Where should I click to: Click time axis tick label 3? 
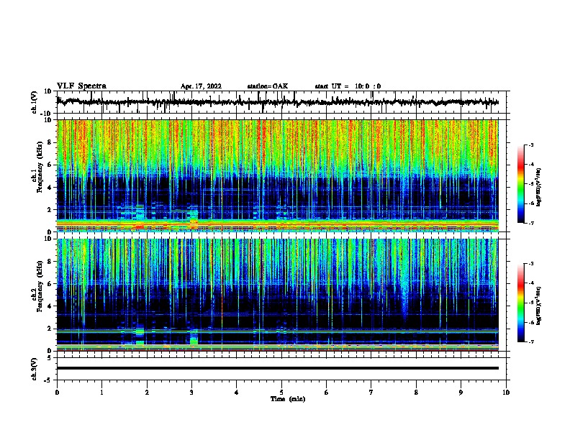click(x=191, y=393)
